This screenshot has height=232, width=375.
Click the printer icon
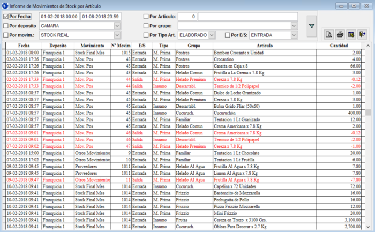pos(340,35)
